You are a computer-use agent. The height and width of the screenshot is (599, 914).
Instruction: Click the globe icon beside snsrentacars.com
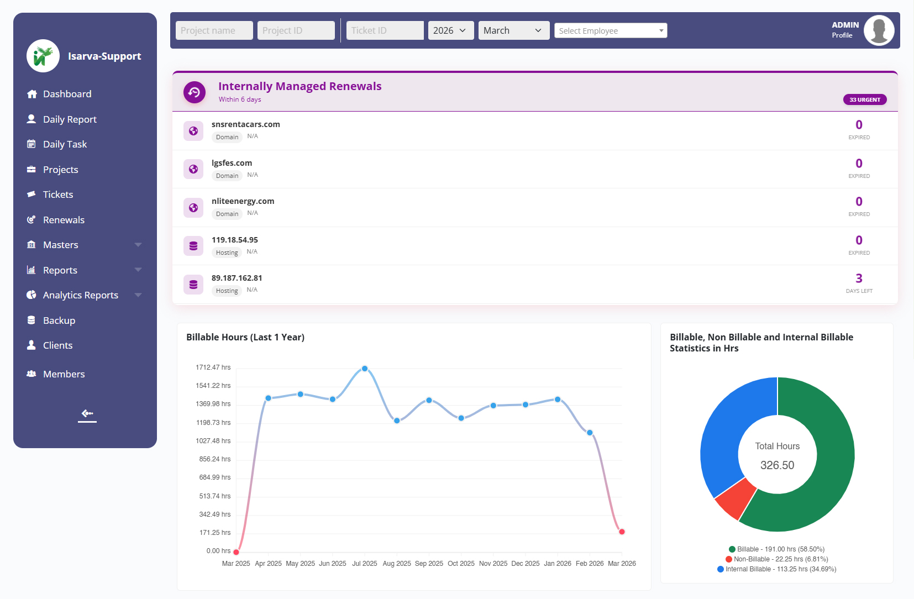pyautogui.click(x=193, y=131)
